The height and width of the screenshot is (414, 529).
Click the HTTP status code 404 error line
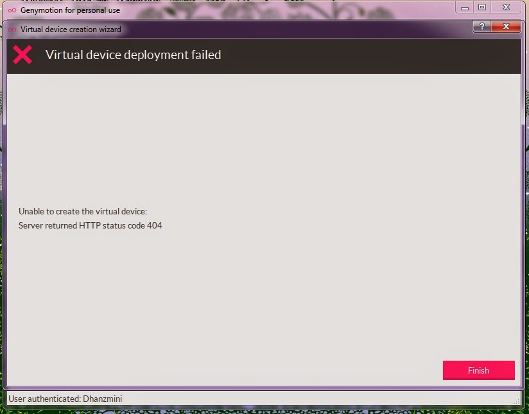[x=91, y=225]
